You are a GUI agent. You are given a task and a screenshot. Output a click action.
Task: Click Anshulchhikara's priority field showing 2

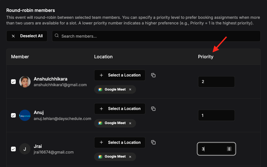[x=216, y=82]
